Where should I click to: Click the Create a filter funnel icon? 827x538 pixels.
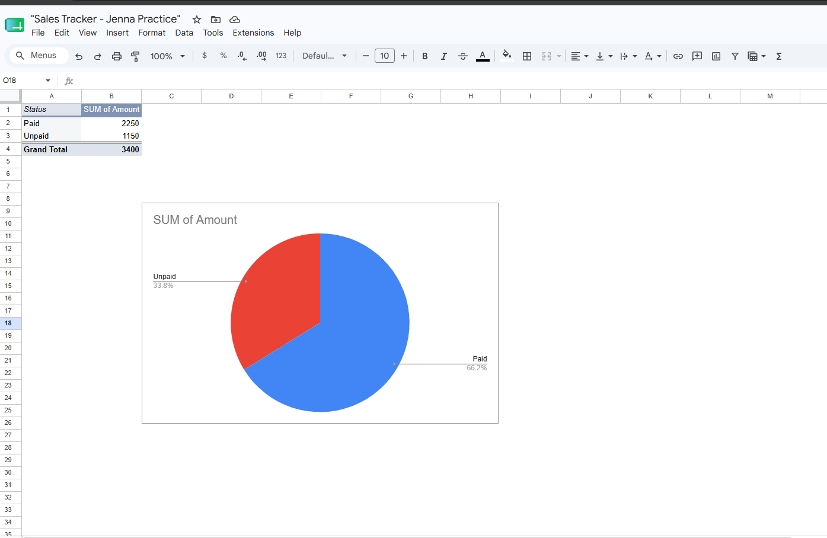(x=735, y=56)
